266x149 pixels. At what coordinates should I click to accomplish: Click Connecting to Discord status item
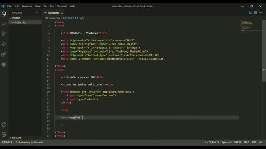click(29, 142)
